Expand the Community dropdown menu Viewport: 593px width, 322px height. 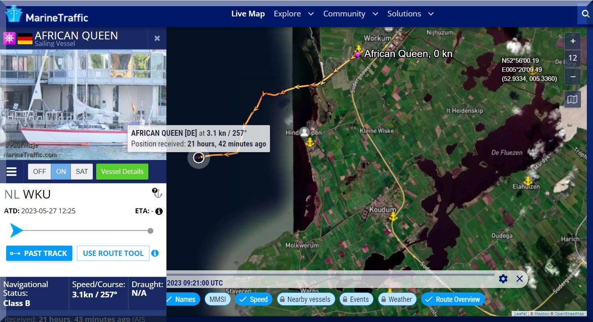(x=350, y=14)
